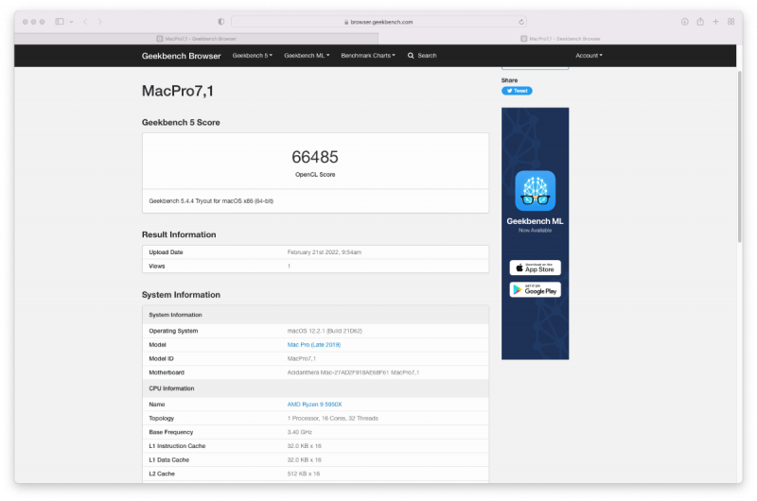Select '1 Processor, 16 Cores, 32 Threads' text
Image resolution: width=757 pixels, height=501 pixels.
333,419
